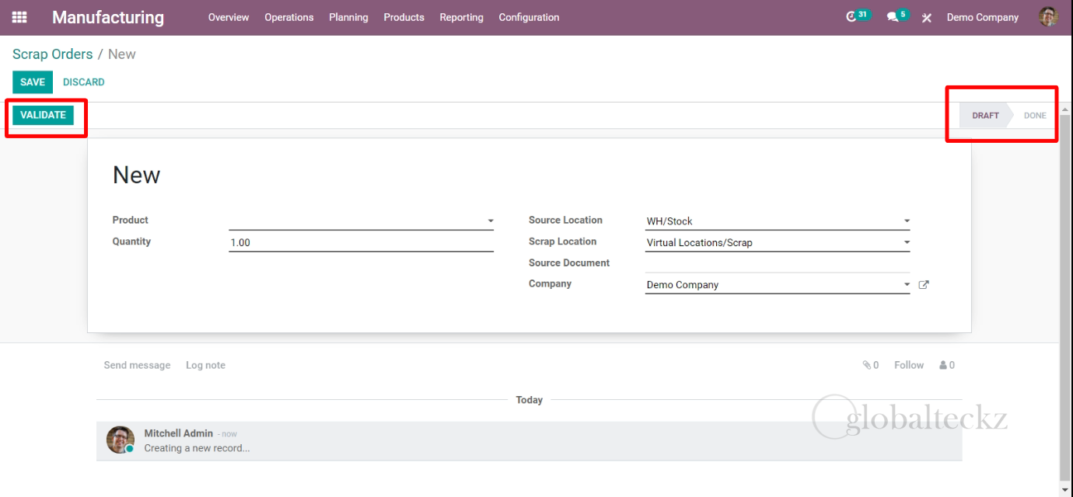
Task: Open the Overview menu
Action: [229, 17]
